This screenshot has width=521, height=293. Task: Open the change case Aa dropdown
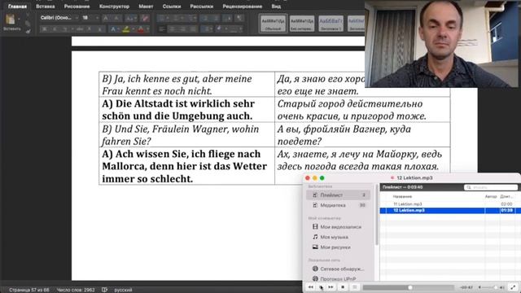pos(130,18)
